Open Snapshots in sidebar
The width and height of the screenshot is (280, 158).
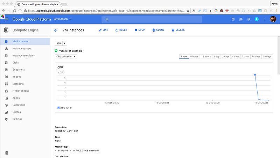[25, 70]
